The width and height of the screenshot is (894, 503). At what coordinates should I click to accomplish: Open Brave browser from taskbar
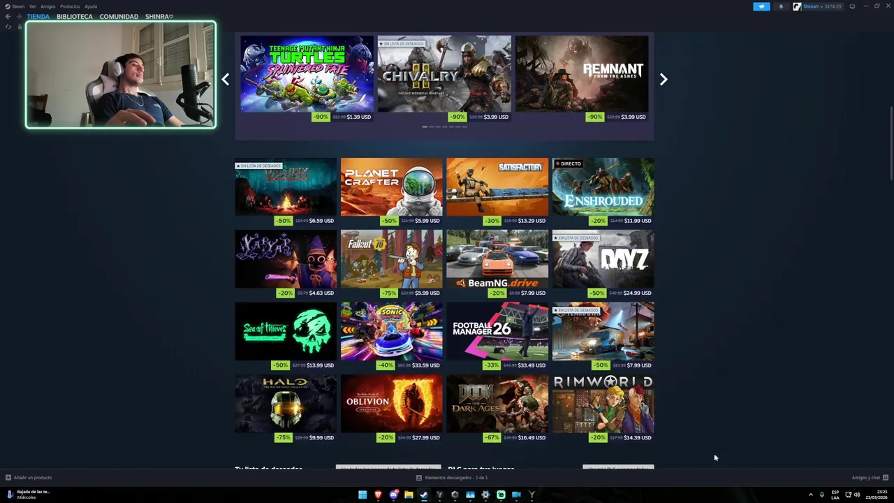tap(378, 495)
